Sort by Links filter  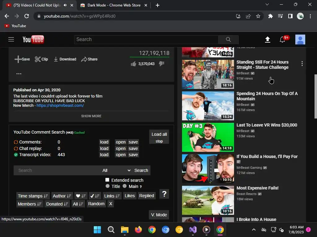112,196
